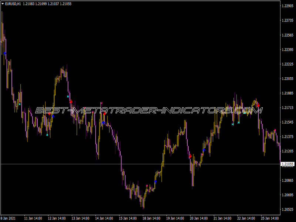Click the 1.22735 price scale label
This screenshot has width=296, height=222.
287,20
